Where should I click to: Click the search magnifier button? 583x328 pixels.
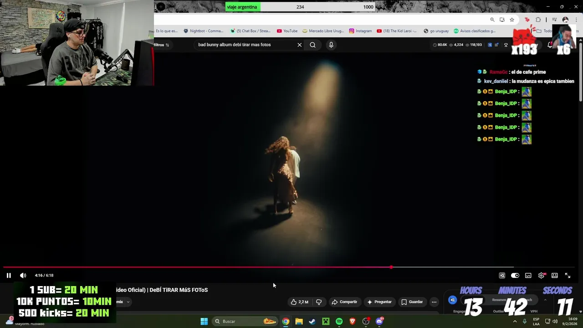pos(312,45)
